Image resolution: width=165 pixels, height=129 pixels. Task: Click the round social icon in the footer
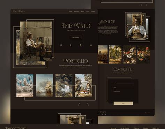[102, 114]
